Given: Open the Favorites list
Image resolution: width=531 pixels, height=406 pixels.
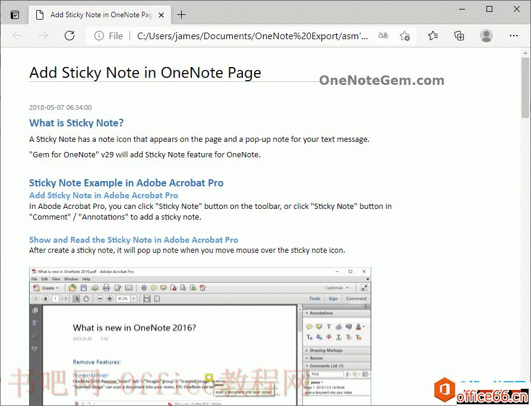Looking at the screenshot, I should coord(433,36).
